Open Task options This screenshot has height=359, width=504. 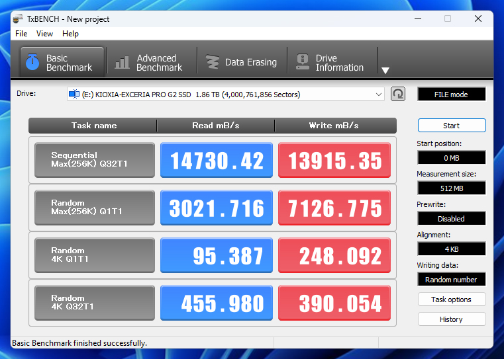pos(452,299)
